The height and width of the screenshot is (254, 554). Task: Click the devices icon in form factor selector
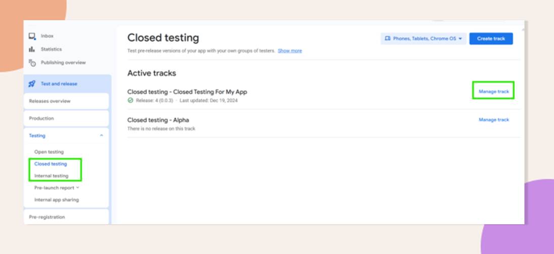(388, 39)
